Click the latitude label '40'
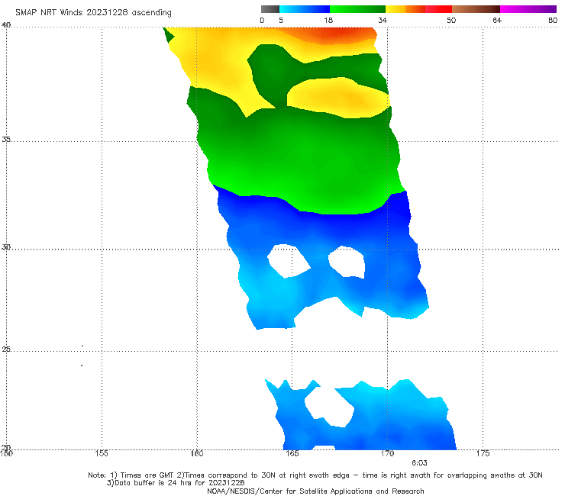This screenshot has width=565, height=496. (x=6, y=24)
